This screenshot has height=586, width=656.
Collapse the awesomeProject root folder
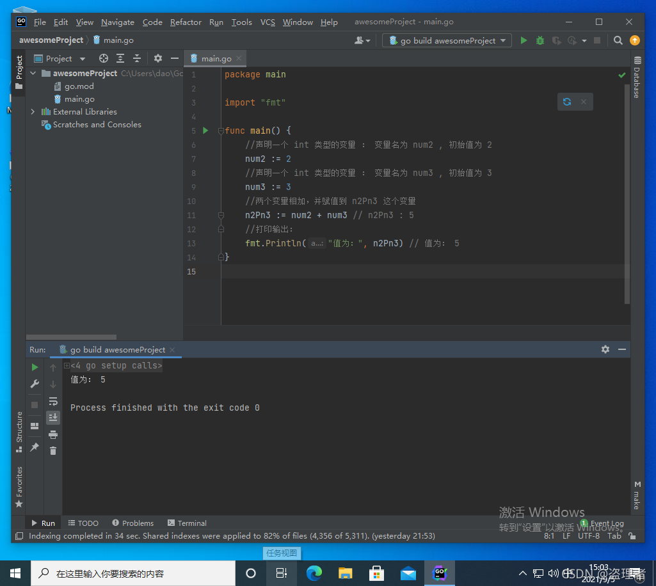[x=33, y=73]
